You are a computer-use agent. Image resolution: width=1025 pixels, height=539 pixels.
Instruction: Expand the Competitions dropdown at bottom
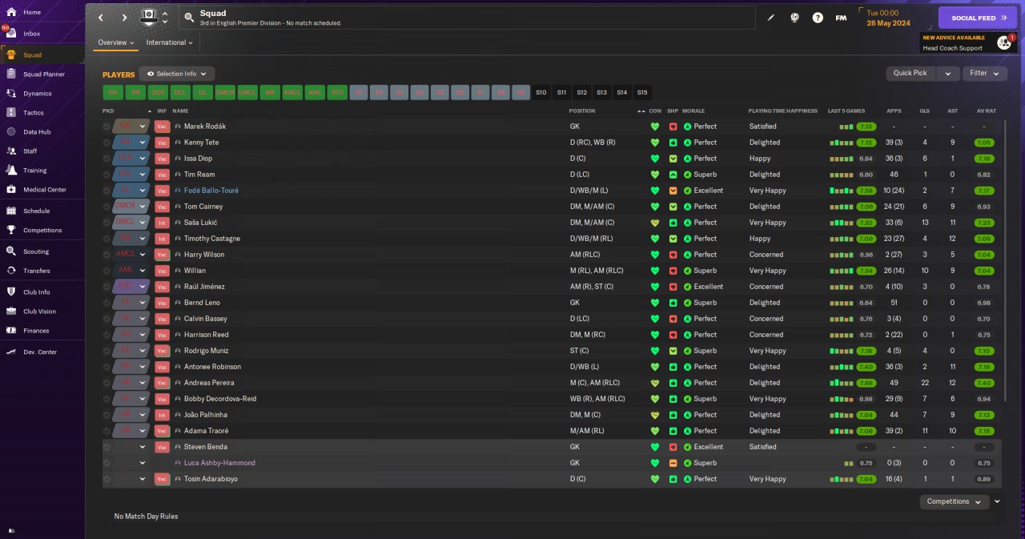(x=955, y=501)
